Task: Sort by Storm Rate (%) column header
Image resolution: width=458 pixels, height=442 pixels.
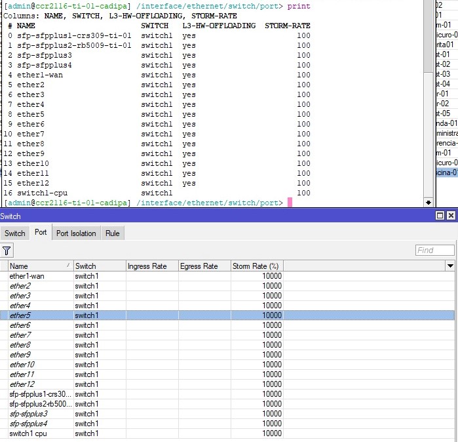Action: pyautogui.click(x=257, y=266)
